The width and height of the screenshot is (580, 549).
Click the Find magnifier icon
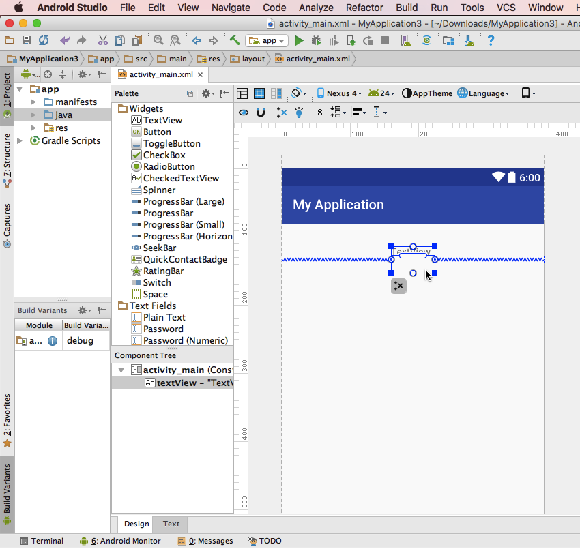[x=158, y=40]
